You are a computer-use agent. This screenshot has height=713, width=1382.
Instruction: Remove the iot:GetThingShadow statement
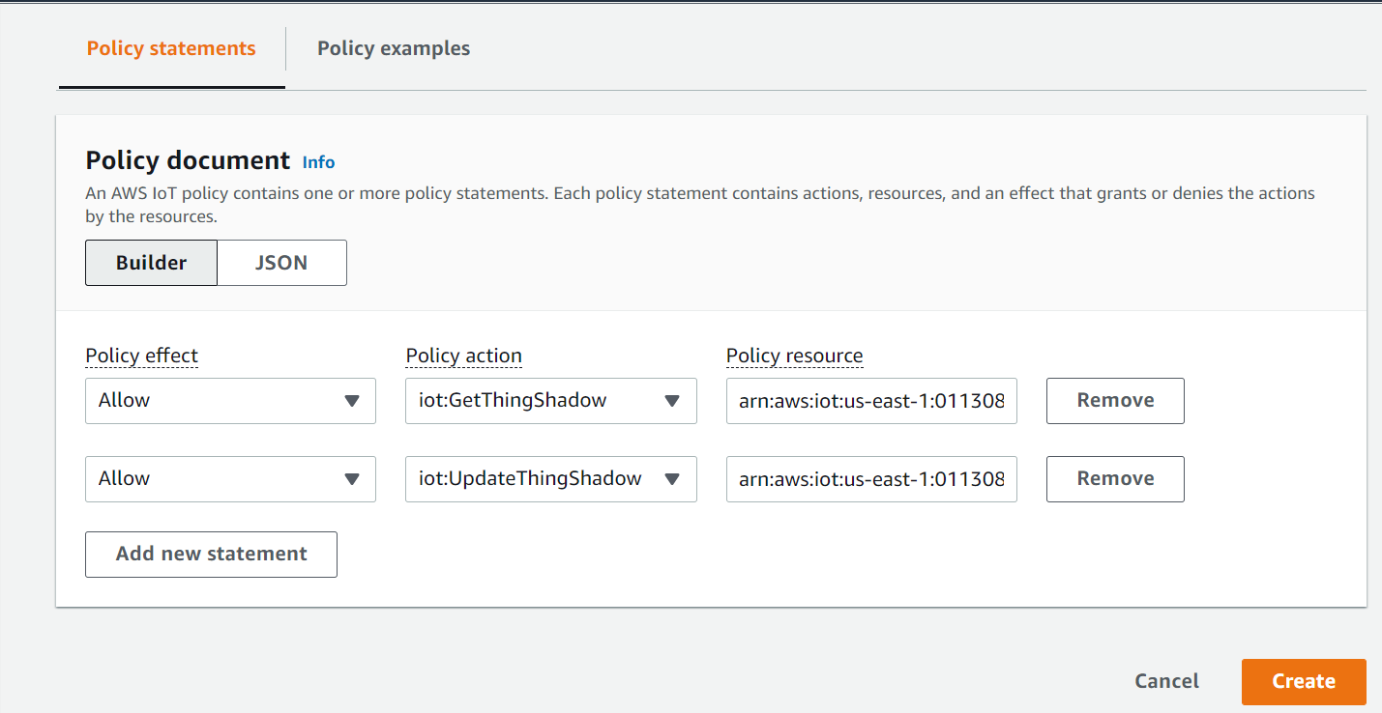(1115, 401)
